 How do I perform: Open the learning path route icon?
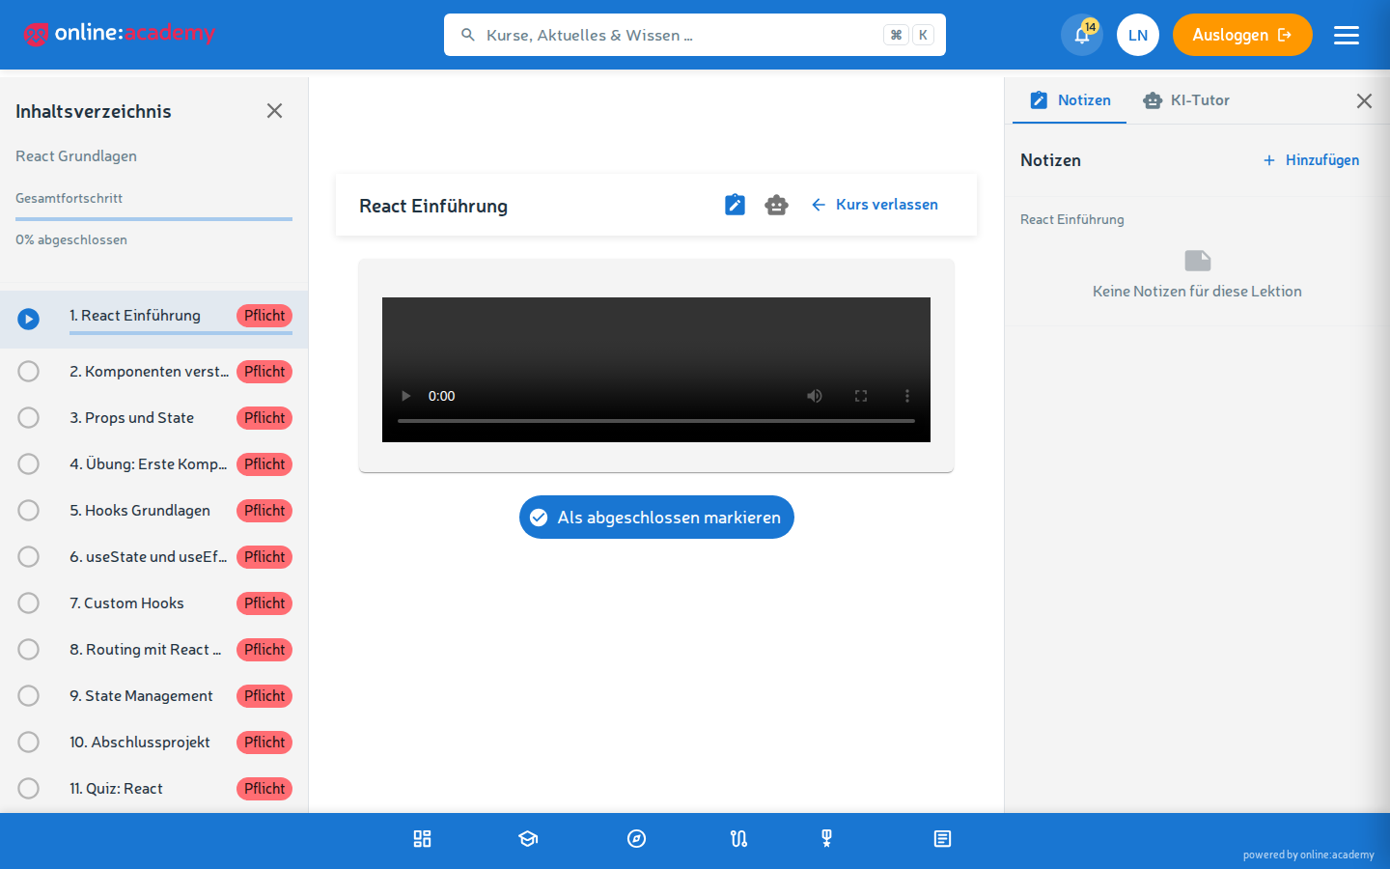click(739, 839)
